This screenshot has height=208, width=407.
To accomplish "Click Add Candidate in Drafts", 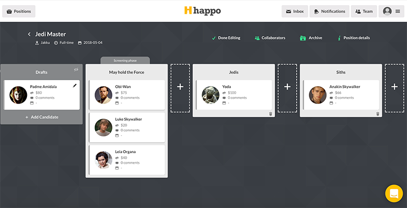I will (42, 117).
